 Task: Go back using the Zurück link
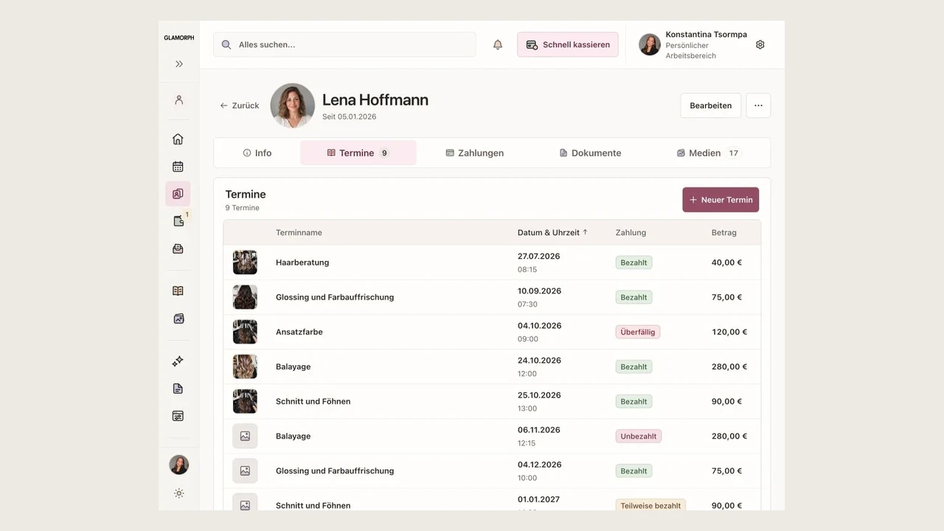coord(240,105)
